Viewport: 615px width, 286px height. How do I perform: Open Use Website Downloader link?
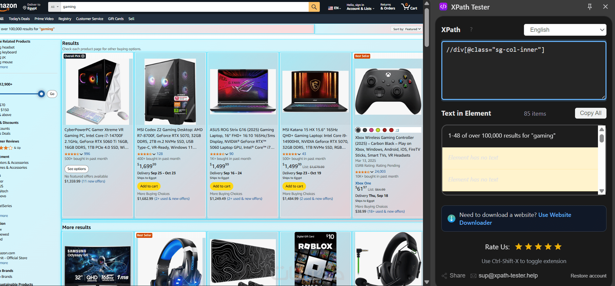(x=515, y=219)
